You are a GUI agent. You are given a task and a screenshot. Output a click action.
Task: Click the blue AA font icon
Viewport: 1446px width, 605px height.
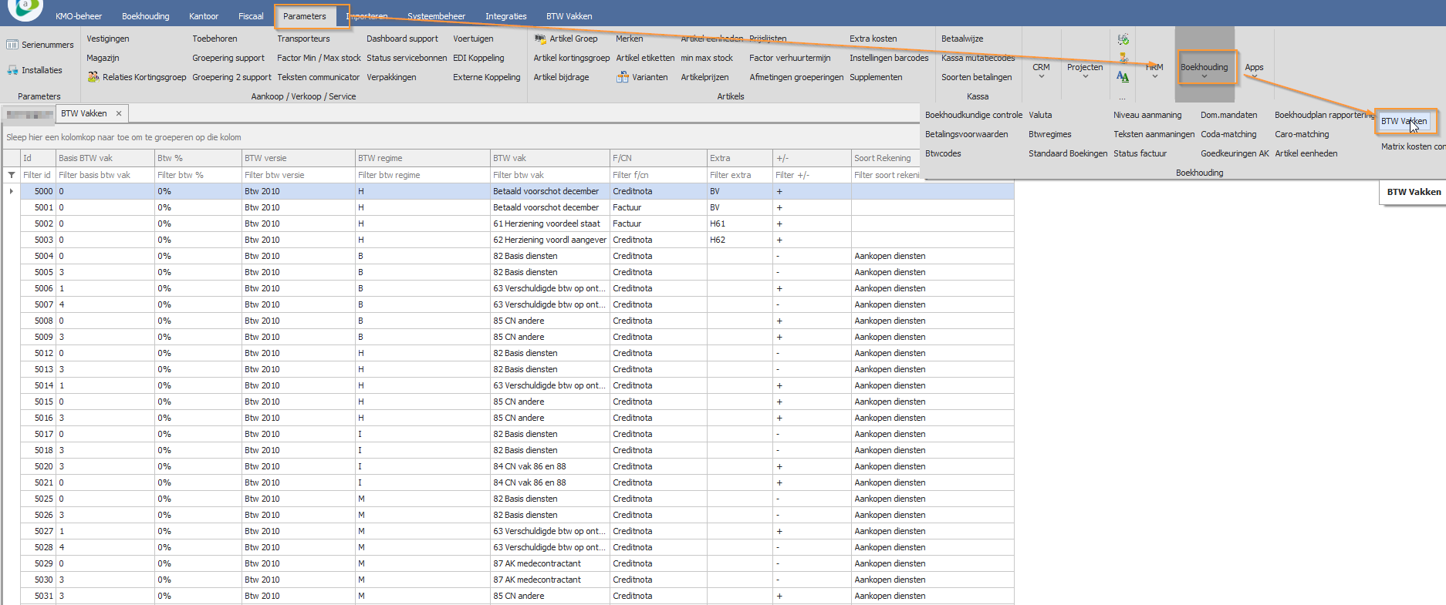coord(1123,77)
